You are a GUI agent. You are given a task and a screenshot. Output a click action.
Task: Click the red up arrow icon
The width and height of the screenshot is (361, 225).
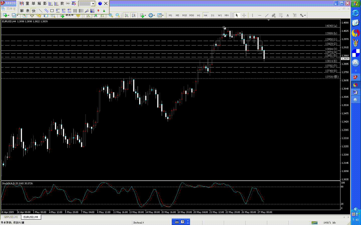coord(98,11)
